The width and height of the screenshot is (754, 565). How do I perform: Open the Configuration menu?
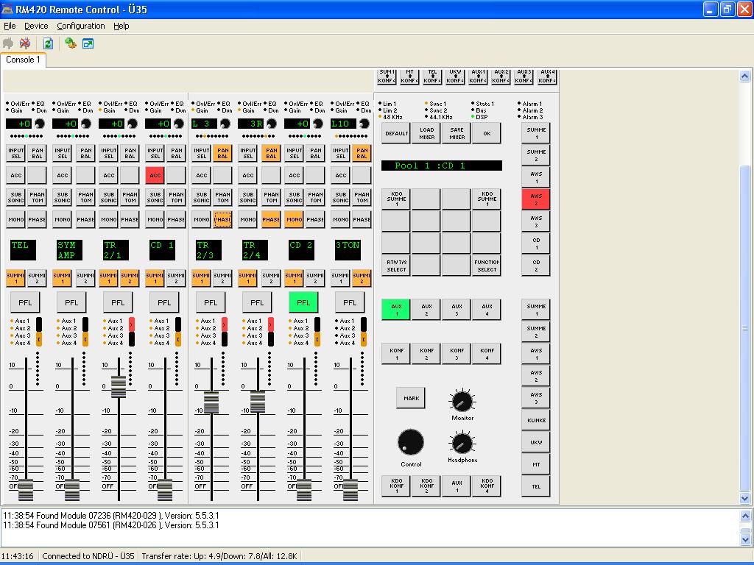pyautogui.click(x=81, y=26)
